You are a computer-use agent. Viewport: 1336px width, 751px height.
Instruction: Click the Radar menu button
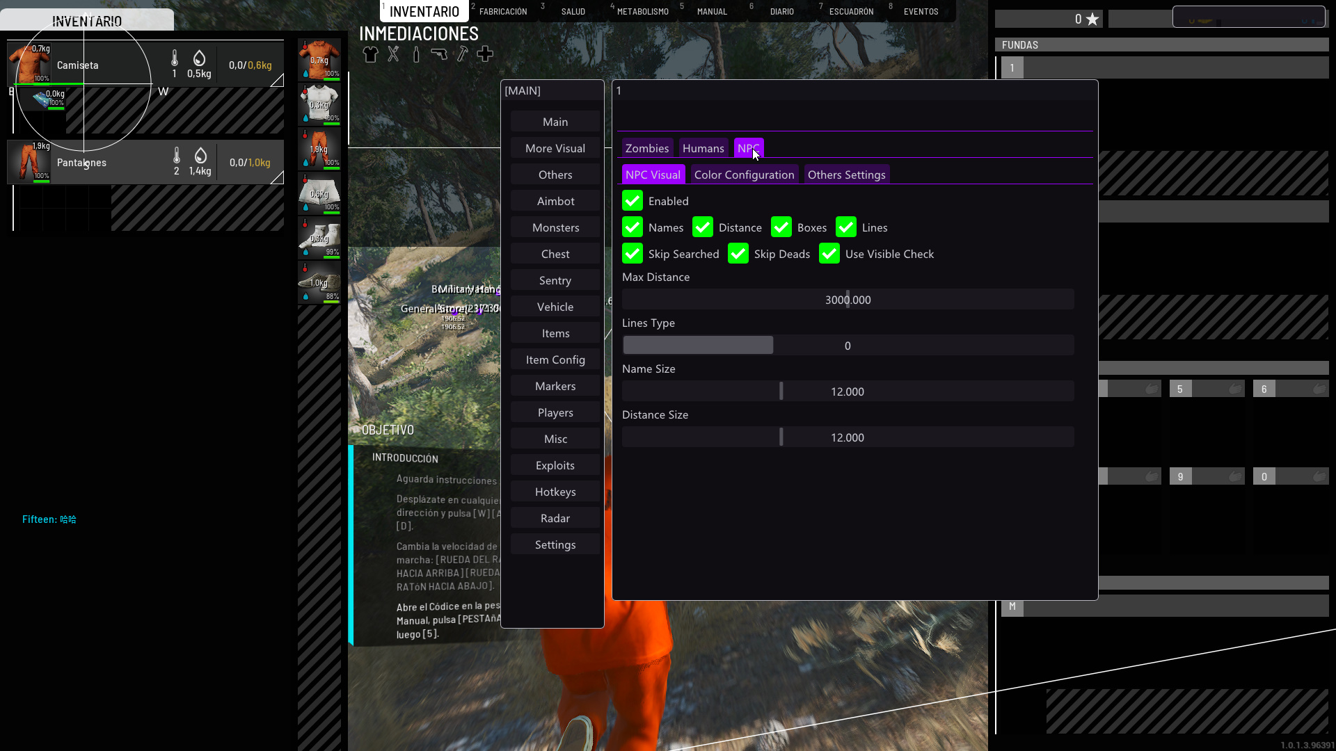(x=555, y=518)
